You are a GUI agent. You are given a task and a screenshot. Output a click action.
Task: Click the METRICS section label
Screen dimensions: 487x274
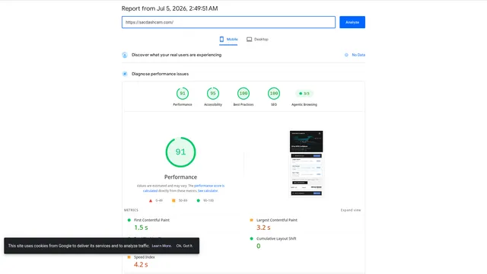point(131,210)
